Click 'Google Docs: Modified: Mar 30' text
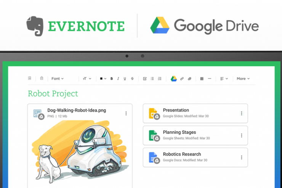282x188 pixels. 185,160
